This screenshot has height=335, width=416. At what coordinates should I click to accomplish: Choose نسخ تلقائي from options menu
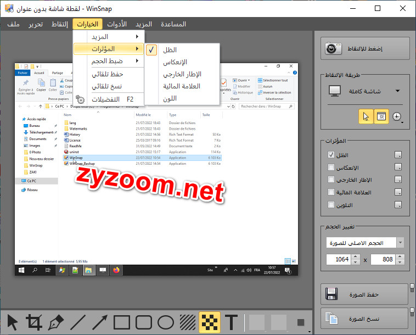[109, 87]
